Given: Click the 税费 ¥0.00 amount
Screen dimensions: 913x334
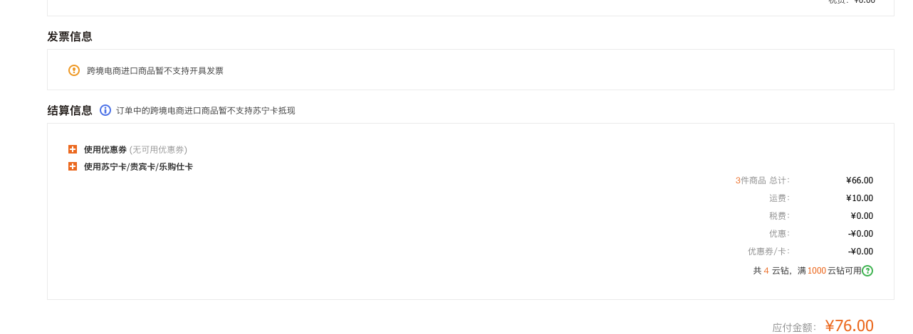Looking at the screenshot, I should pos(862,216).
